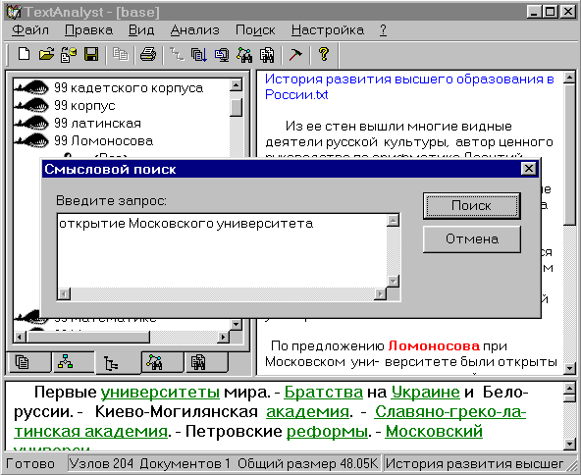Click the query input field with text

coord(223,251)
